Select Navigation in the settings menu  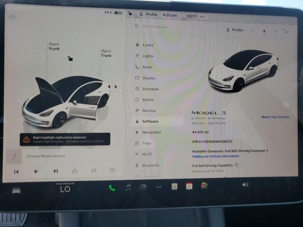(151, 132)
